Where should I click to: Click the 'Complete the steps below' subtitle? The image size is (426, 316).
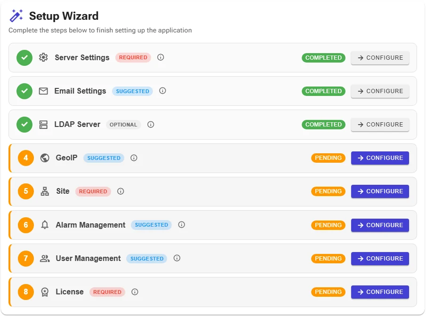click(x=100, y=30)
